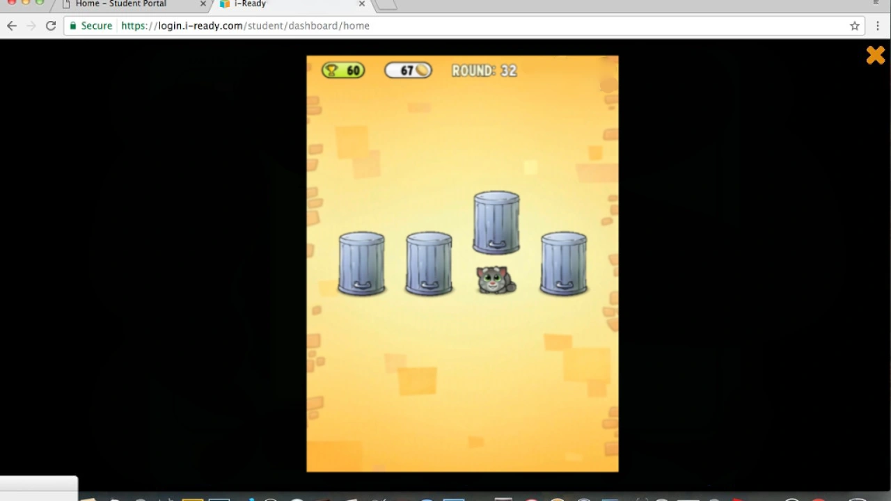Click the second trash can from the left
891x501 pixels.
pos(429,264)
